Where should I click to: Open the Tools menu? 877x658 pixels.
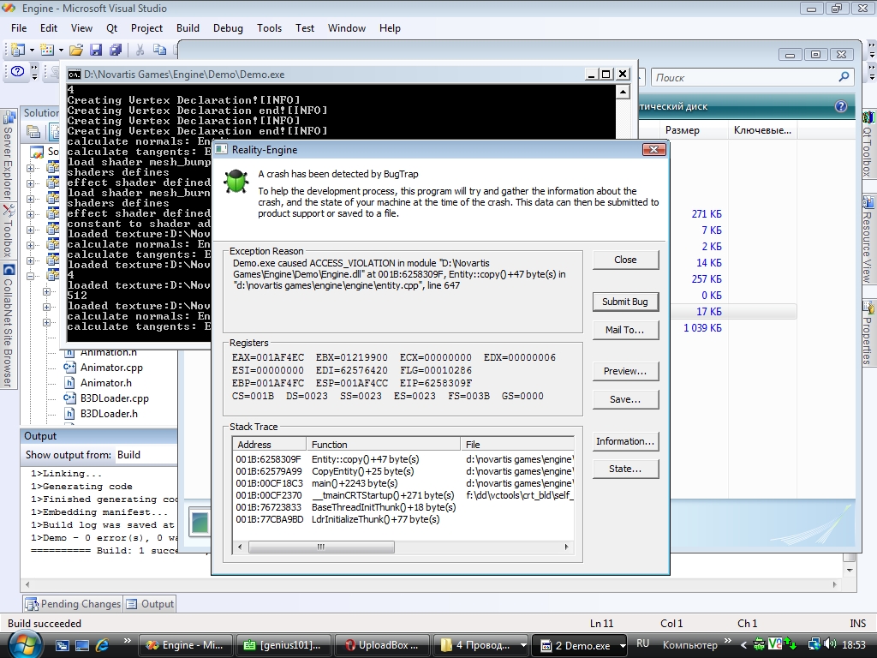click(x=269, y=28)
